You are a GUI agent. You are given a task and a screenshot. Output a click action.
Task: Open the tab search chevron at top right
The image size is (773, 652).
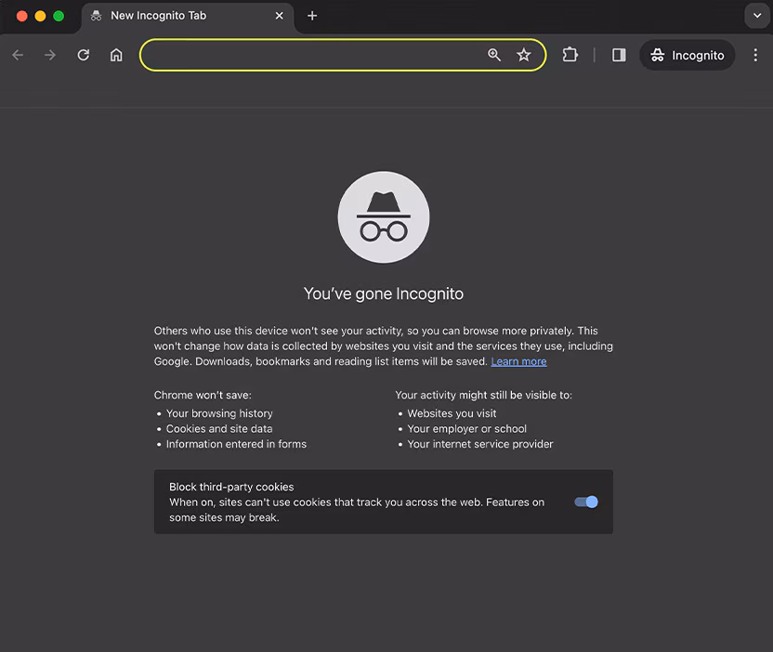(756, 16)
